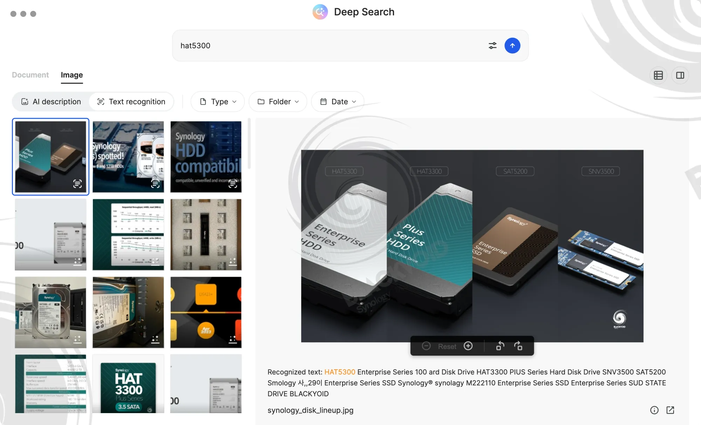Switch to split preview layout icon

(680, 75)
